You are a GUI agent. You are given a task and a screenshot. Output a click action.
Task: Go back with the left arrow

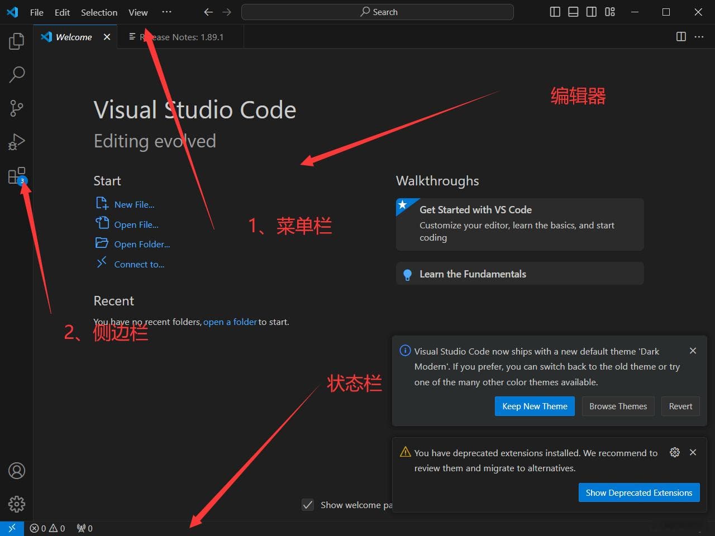[x=208, y=12]
